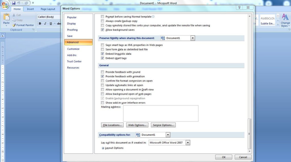Image resolution: width=291 pixels, height=162 pixels.
Task: Open the Underline style dropdown arrow
Action: coord(55,24)
